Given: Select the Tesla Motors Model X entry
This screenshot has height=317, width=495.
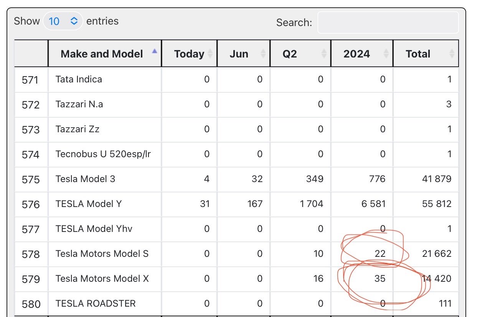Looking at the screenshot, I should point(102,279).
